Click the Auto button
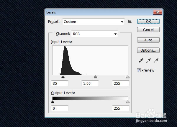This screenshot has height=127, width=177. click(x=148, y=40)
